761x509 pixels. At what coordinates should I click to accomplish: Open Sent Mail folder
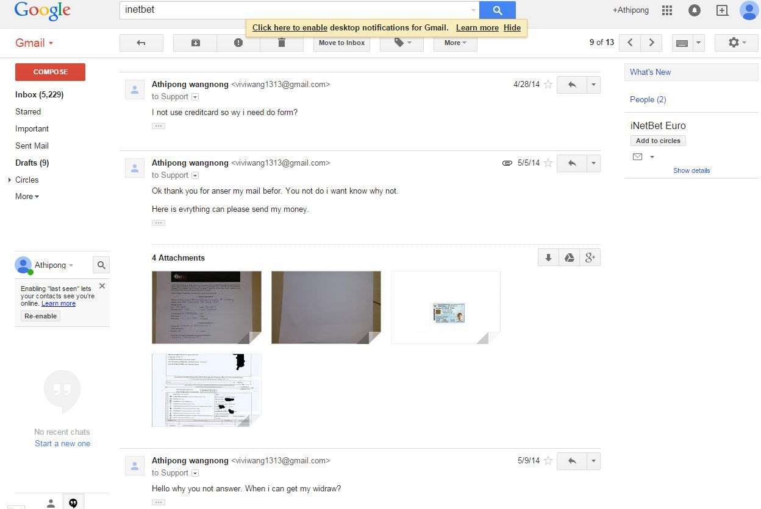click(x=32, y=146)
